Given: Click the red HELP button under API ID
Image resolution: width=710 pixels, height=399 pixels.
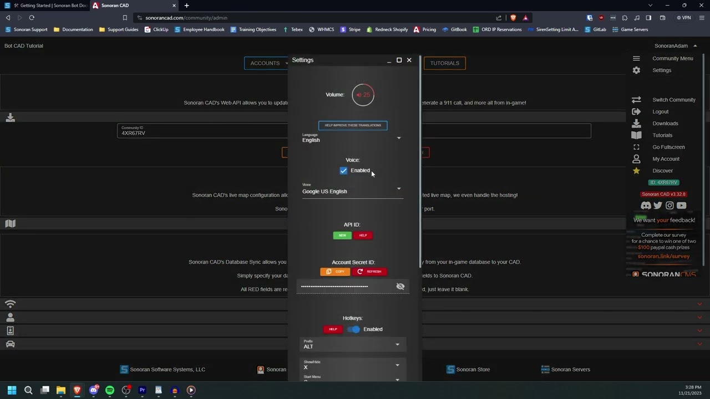Looking at the screenshot, I should [363, 235].
